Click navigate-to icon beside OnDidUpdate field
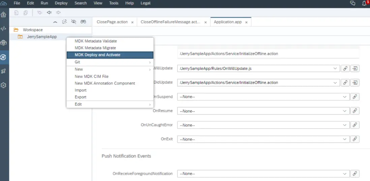Screen dimensions: 370x181 tap(354, 82)
